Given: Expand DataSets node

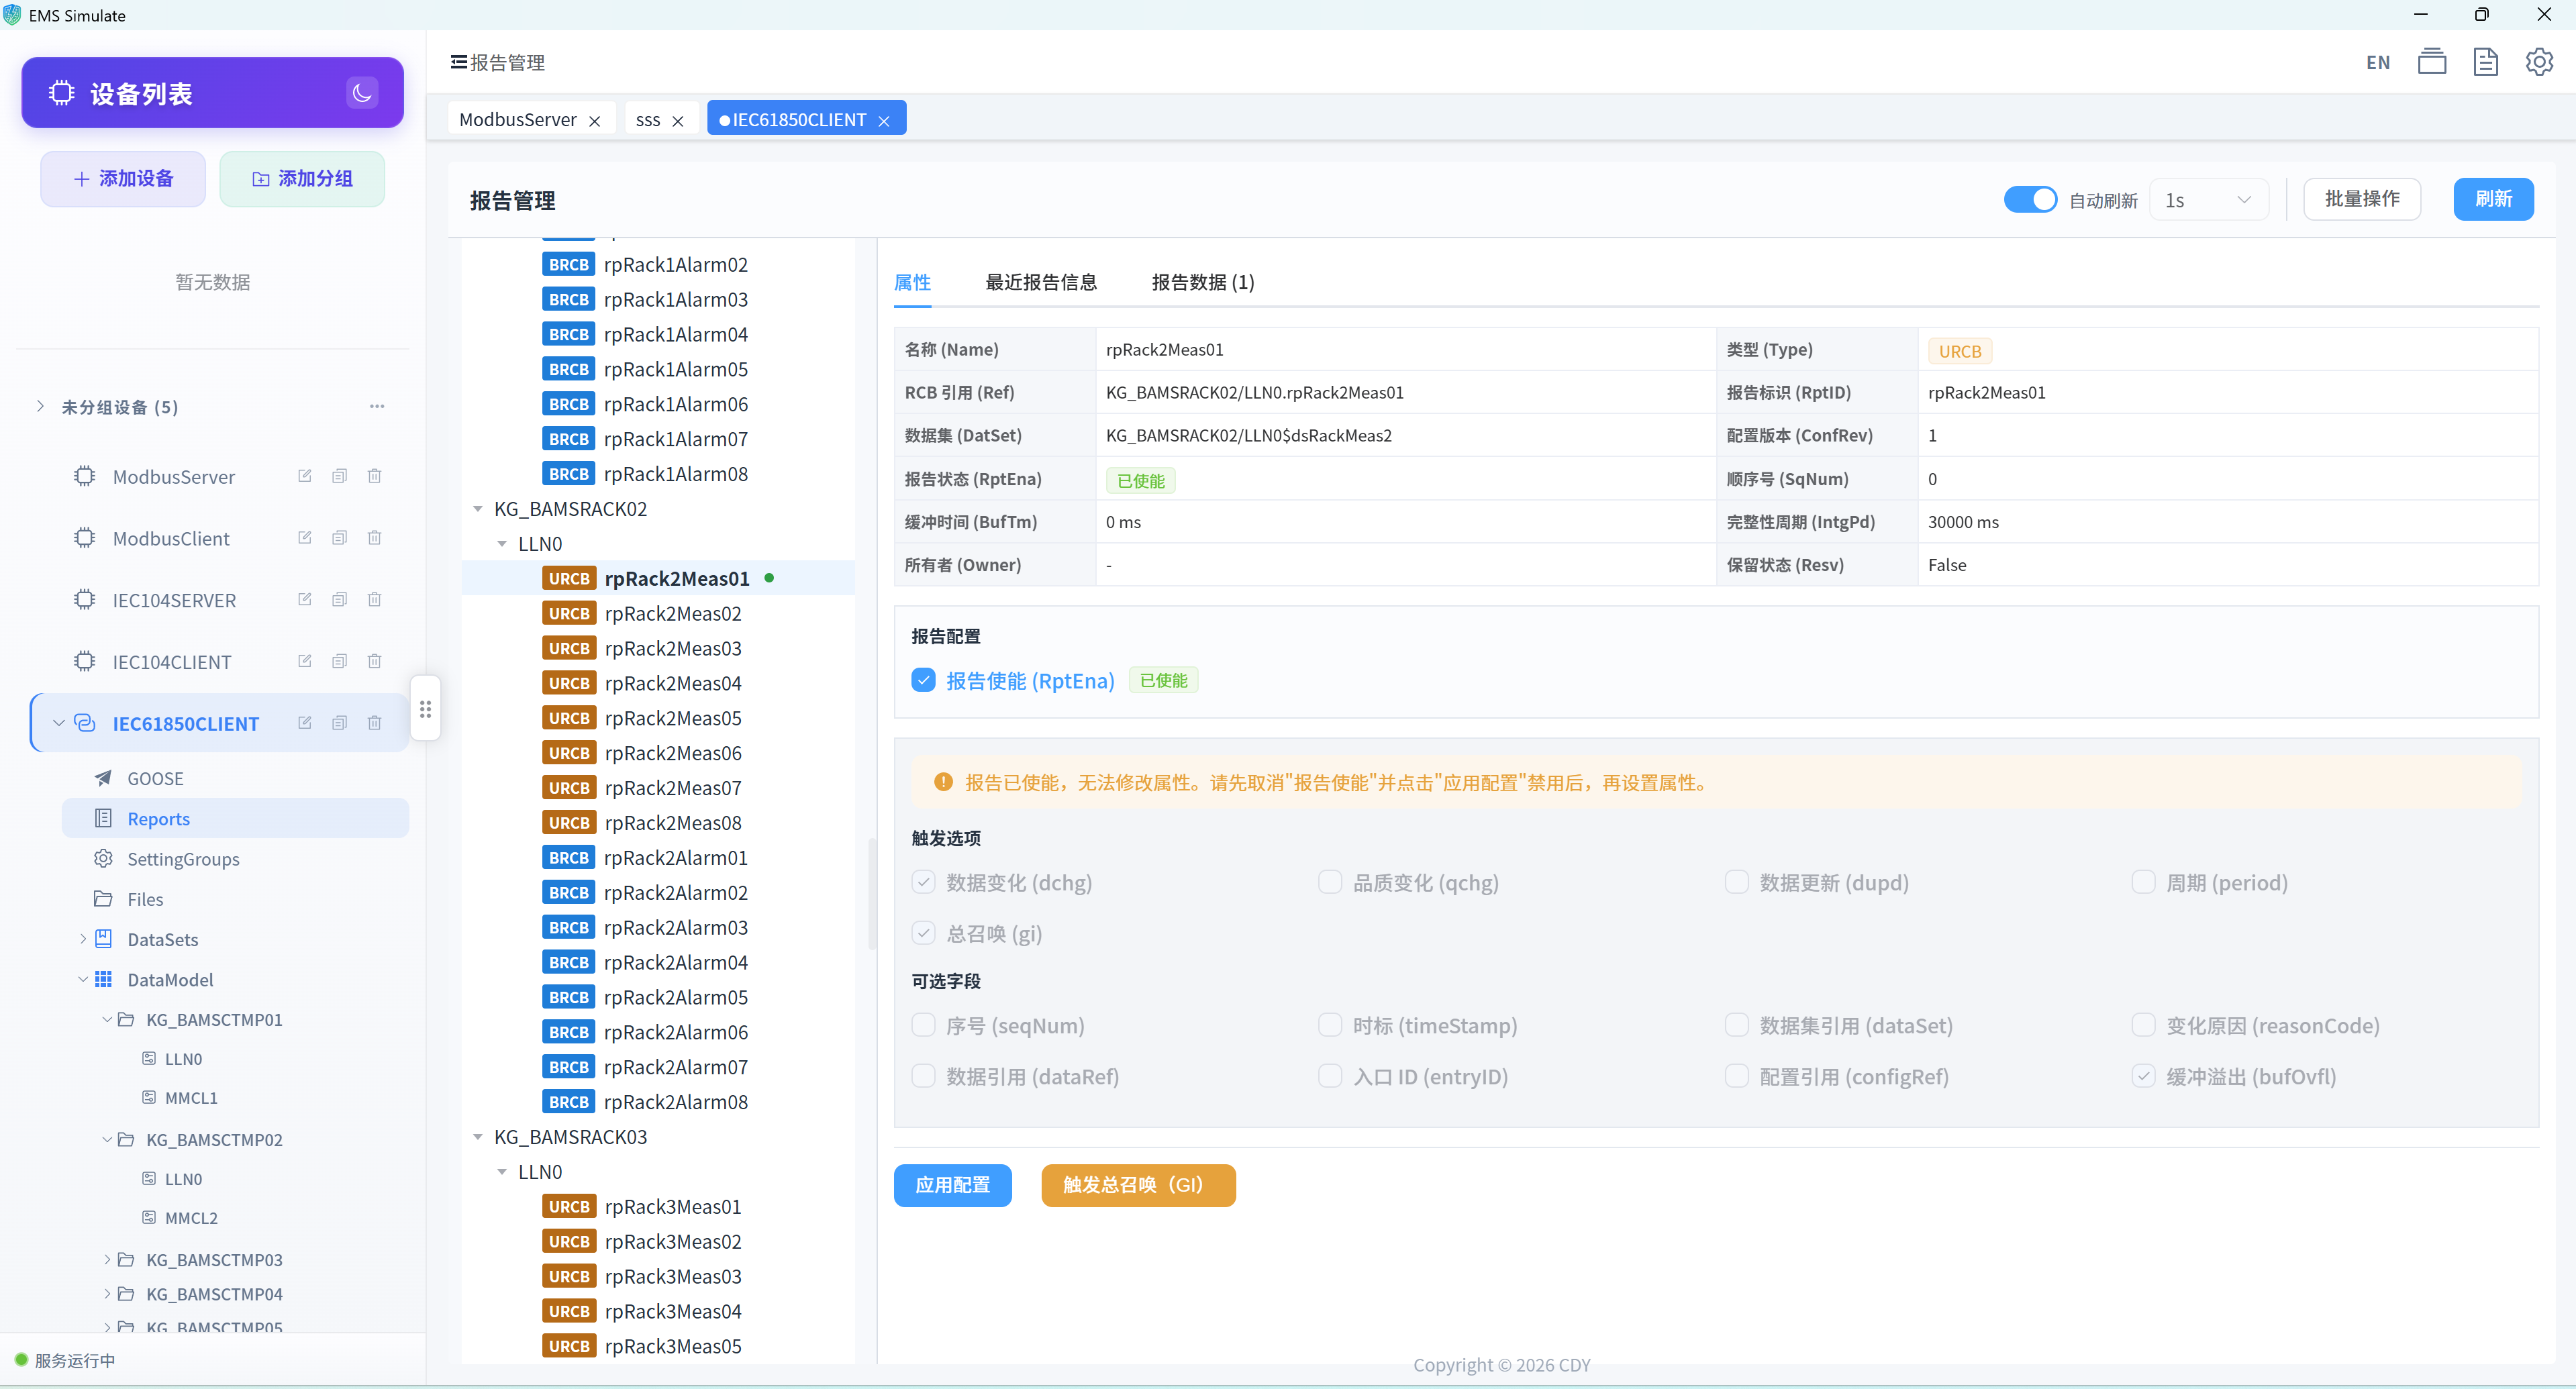Looking at the screenshot, I should 83,939.
